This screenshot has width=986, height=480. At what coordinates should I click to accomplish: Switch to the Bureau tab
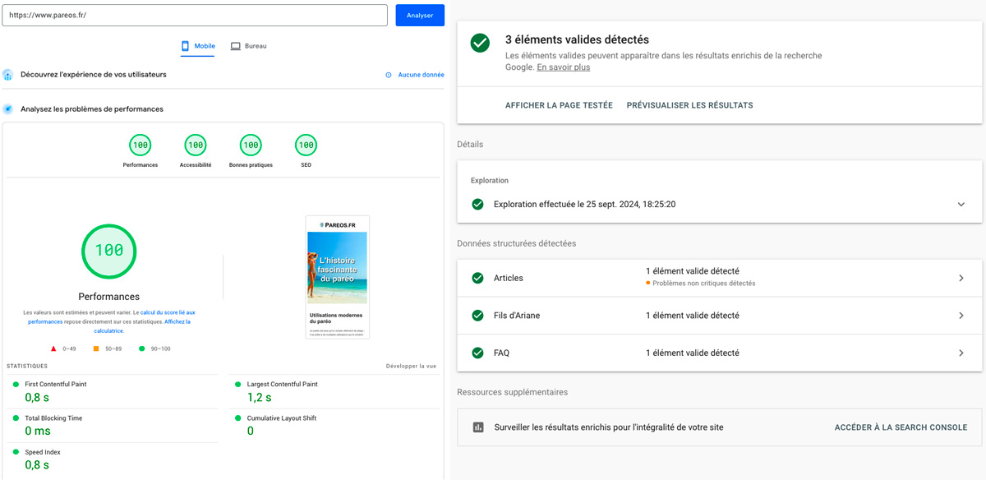pos(248,45)
